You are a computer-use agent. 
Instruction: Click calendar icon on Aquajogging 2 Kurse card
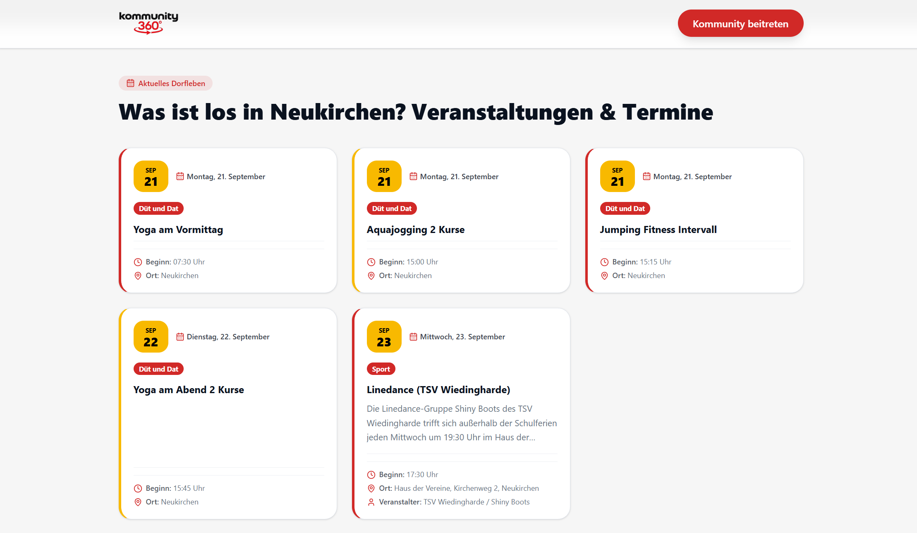(x=413, y=176)
